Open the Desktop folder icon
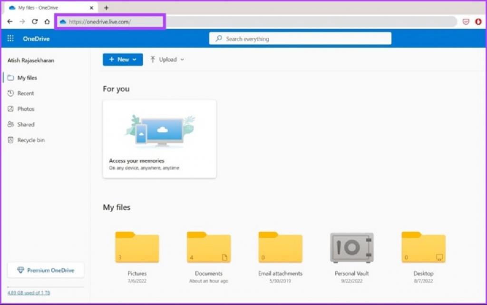Screen dimensions: 487x305 point(423,247)
